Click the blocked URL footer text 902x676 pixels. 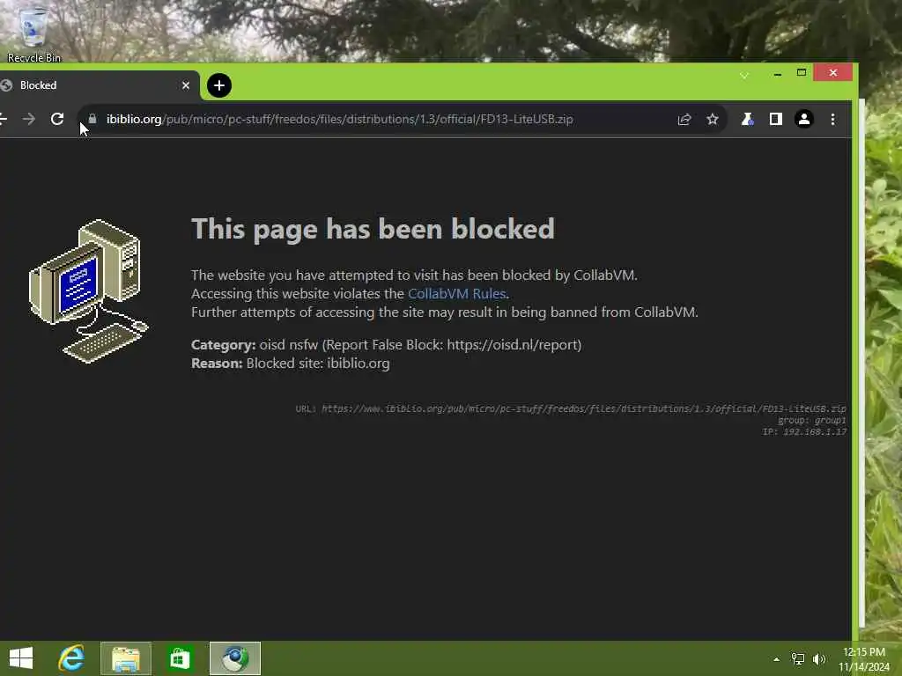coord(571,408)
